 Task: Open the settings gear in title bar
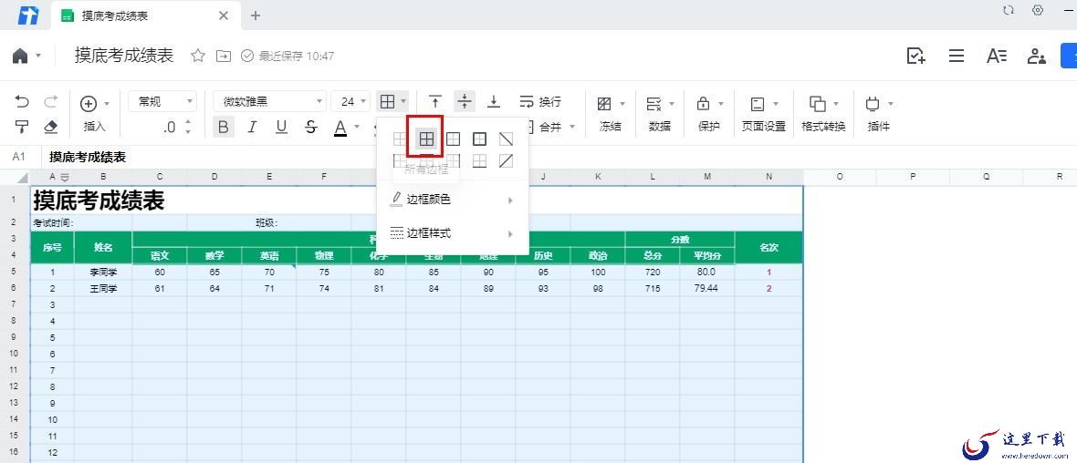coord(1038,10)
